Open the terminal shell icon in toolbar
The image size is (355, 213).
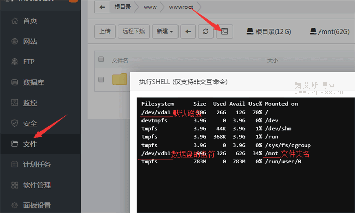[x=223, y=31]
